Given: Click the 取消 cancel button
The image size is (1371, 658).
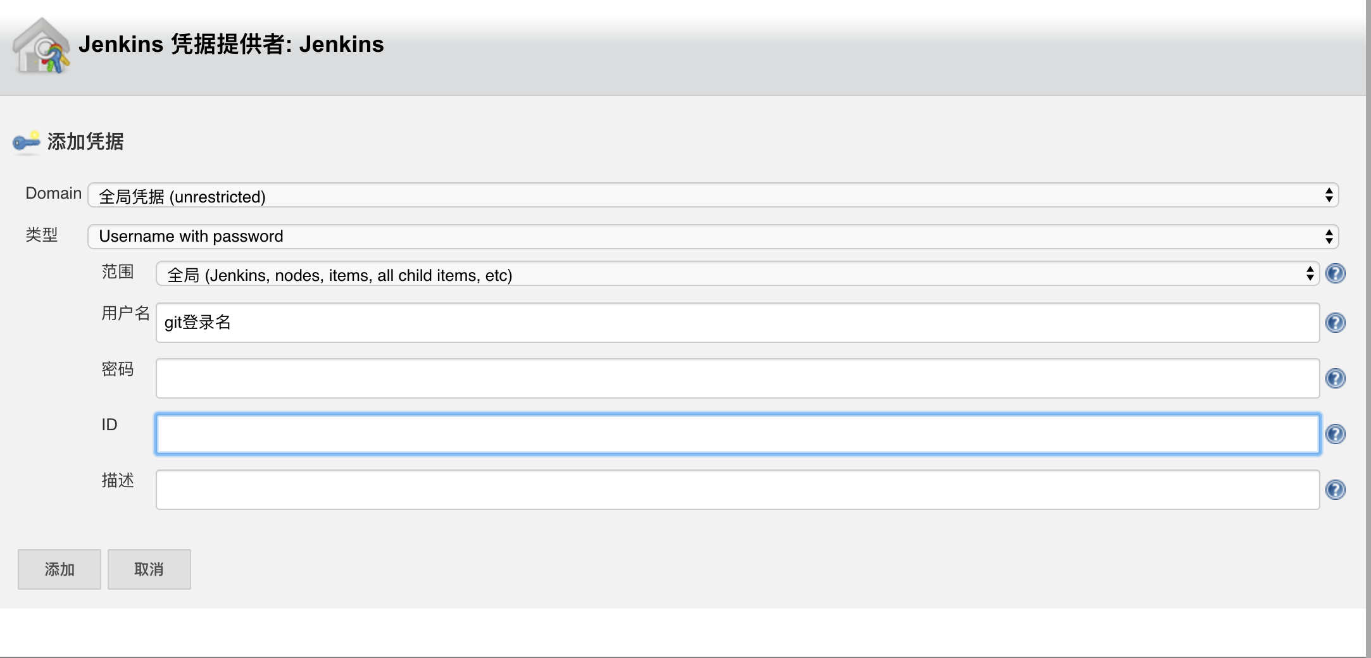Looking at the screenshot, I should click(x=149, y=569).
